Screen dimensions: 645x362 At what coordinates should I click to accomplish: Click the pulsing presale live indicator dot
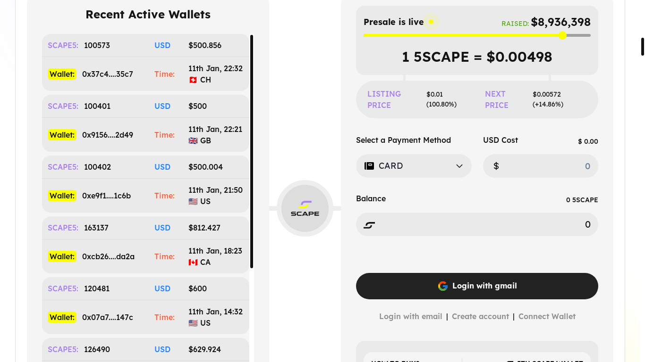pos(431,22)
